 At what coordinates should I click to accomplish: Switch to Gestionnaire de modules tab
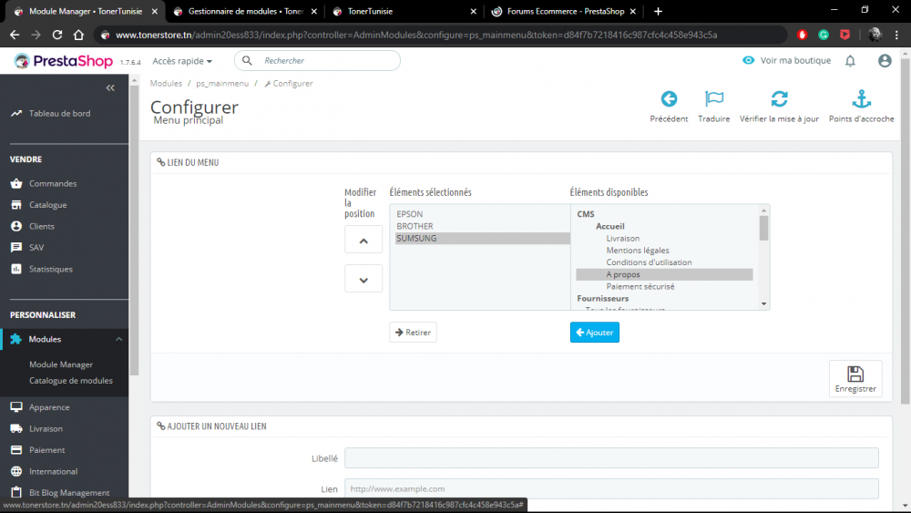point(246,11)
